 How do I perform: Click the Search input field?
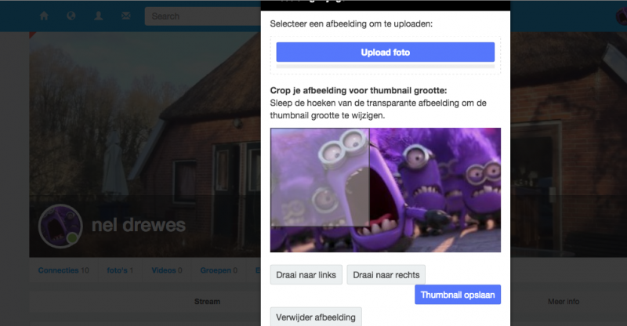pyautogui.click(x=203, y=16)
